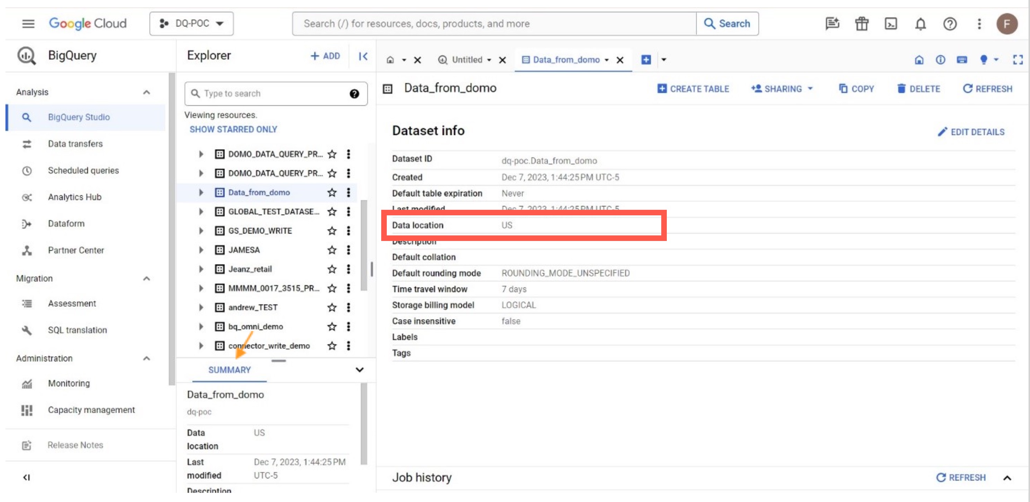This screenshot has height=502, width=1030.
Task: Switch to the Untitled query tab
Action: pos(468,60)
